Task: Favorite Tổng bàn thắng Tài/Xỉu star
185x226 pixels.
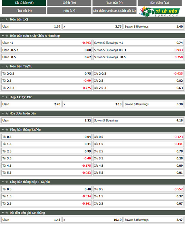Action: click(x=7, y=130)
